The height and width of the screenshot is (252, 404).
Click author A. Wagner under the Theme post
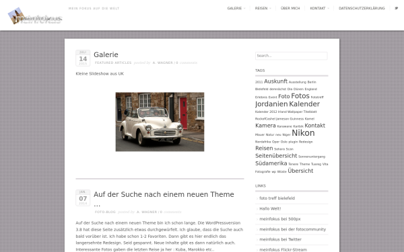(x=147, y=212)
